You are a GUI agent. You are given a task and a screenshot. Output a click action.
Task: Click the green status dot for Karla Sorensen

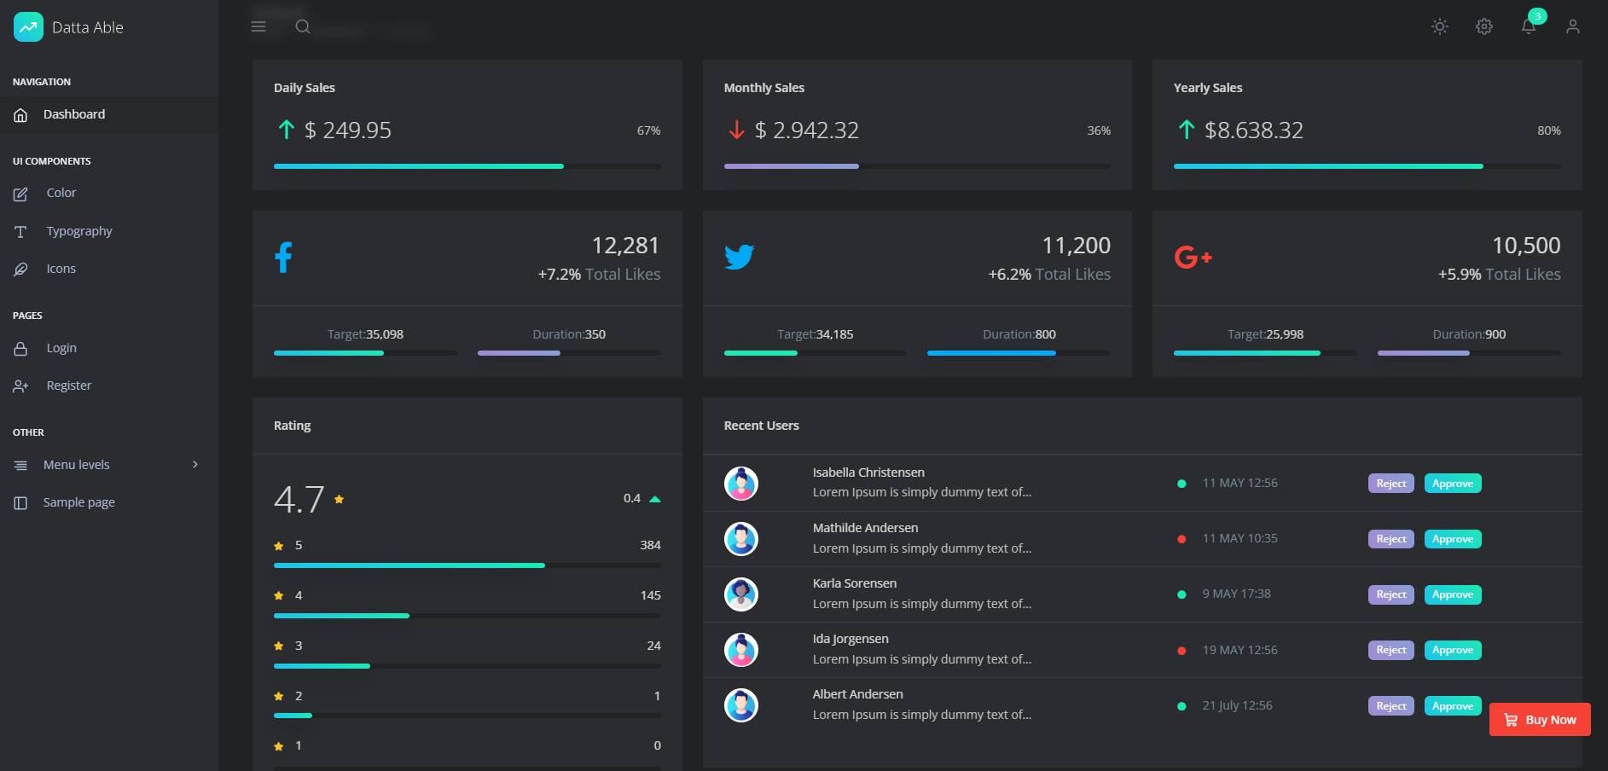(1181, 594)
